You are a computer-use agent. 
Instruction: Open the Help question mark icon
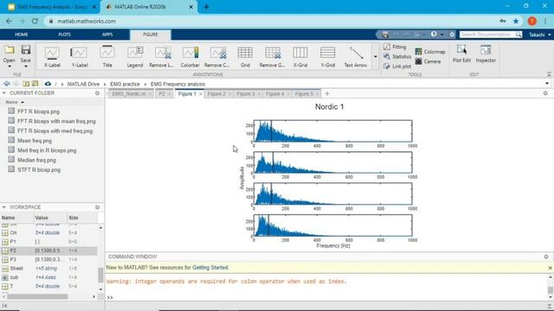(434, 35)
